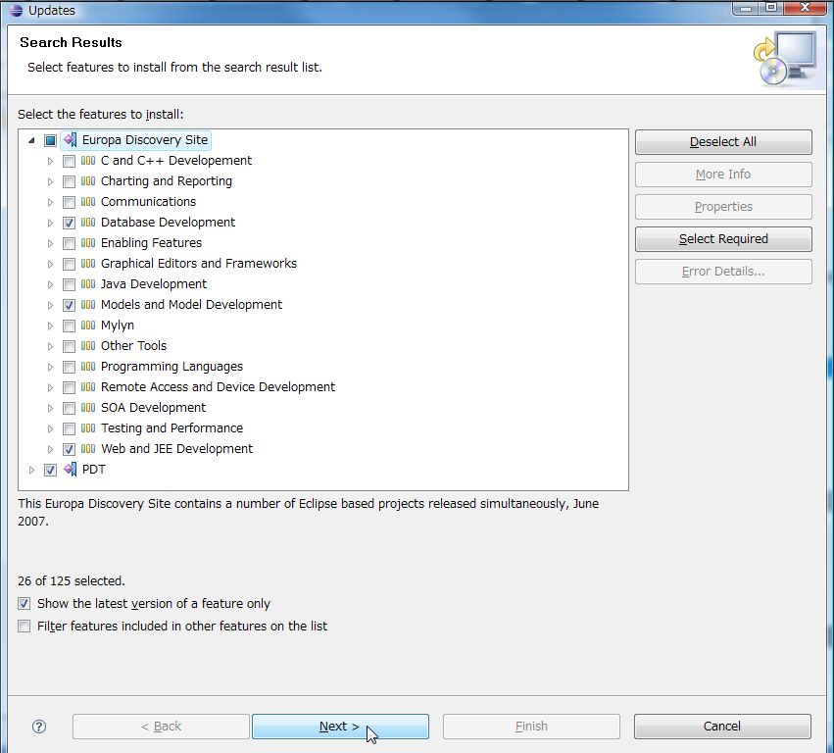
Task: Expand the Testing and Performance node
Action: click(51, 428)
